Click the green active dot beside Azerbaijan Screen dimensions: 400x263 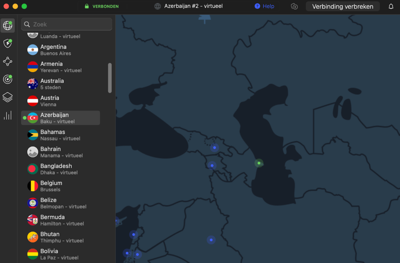tap(25, 118)
